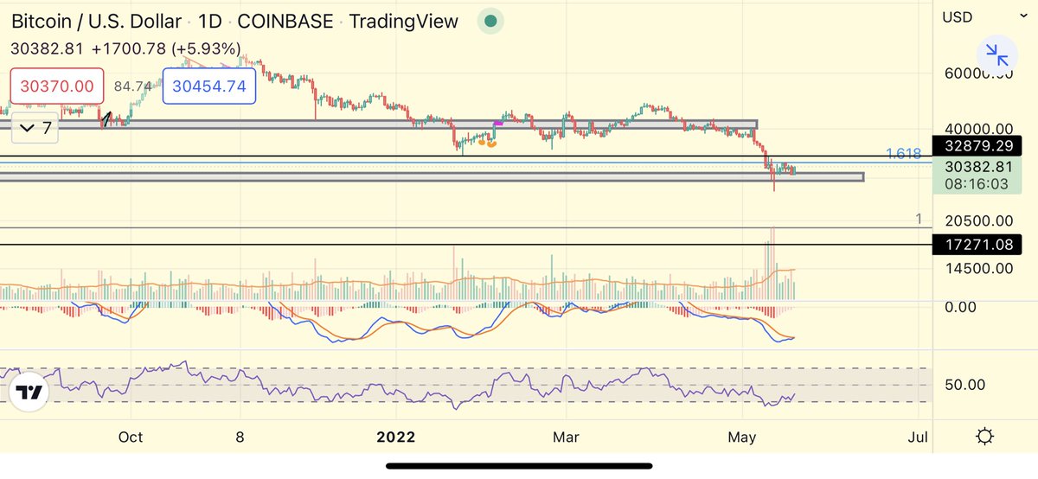Expand the collapsed indicators chevron showing 7
This screenshot has width=1038, height=479.
coord(35,129)
